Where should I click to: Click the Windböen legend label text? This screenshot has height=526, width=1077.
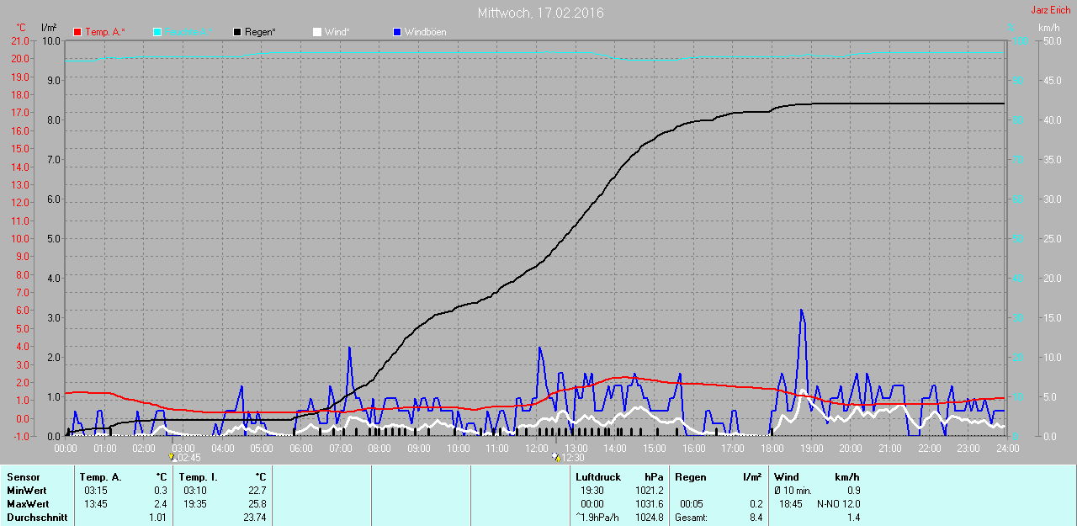(425, 32)
